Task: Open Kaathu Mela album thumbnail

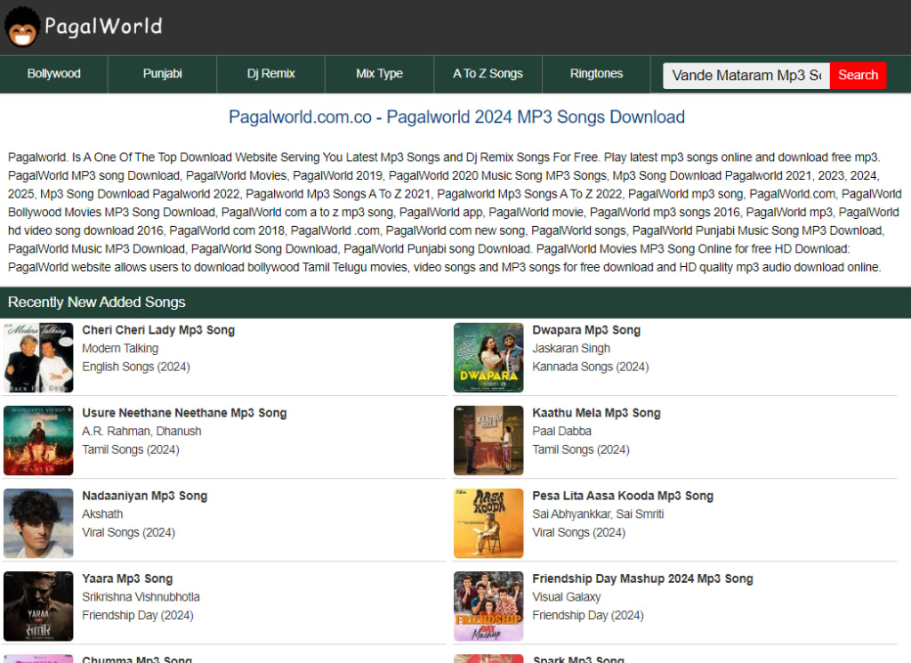Action: tap(488, 441)
